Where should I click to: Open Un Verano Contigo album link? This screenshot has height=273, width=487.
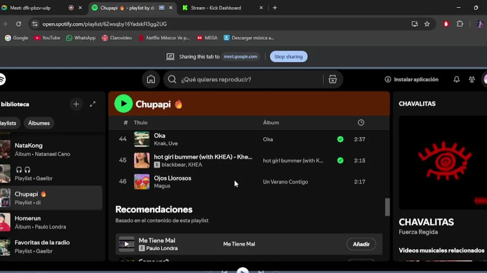(285, 182)
